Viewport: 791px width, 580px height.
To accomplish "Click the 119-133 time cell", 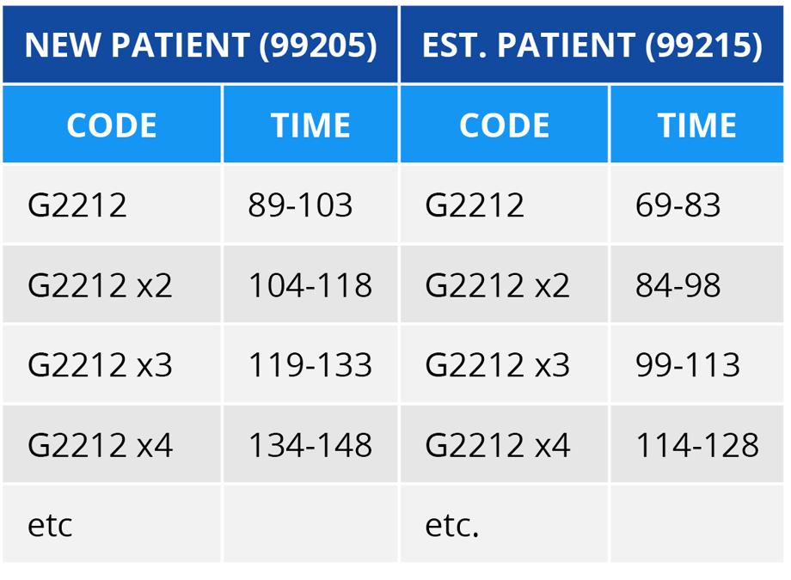I will [x=310, y=364].
